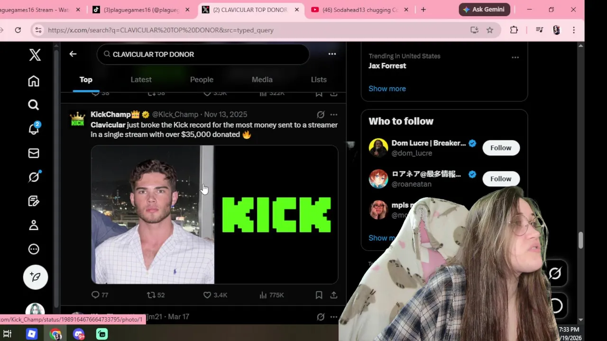Click install app icon in address bar
This screenshot has width=607, height=341.
tap(474, 30)
